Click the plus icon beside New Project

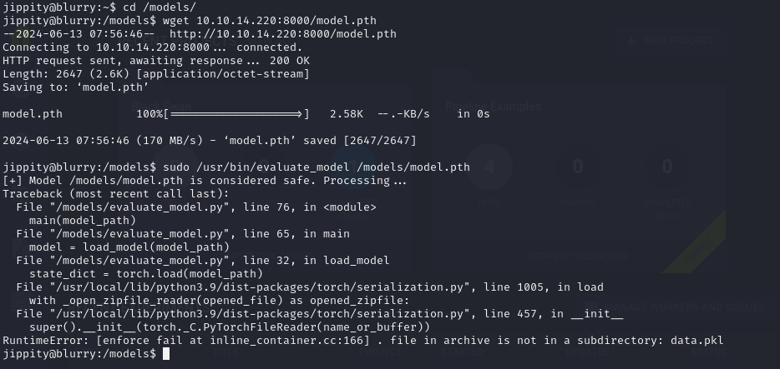(x=631, y=41)
